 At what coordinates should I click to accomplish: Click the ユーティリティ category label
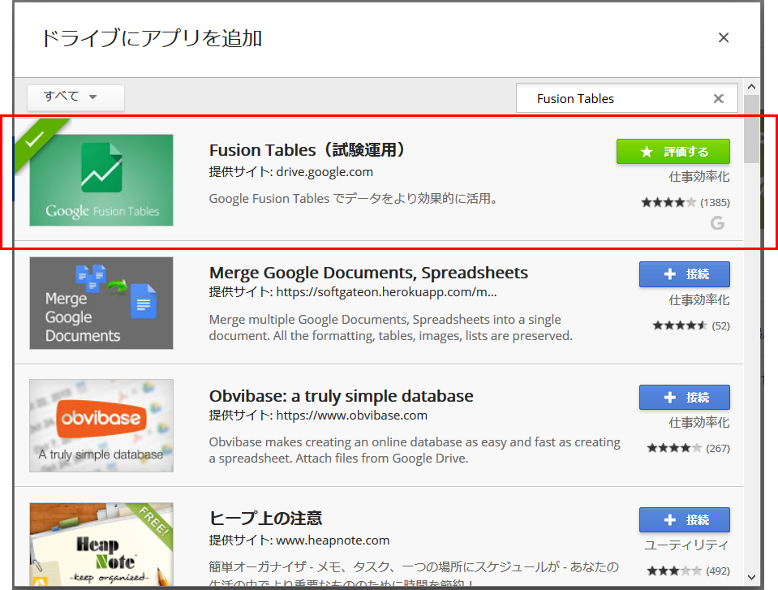point(686,545)
